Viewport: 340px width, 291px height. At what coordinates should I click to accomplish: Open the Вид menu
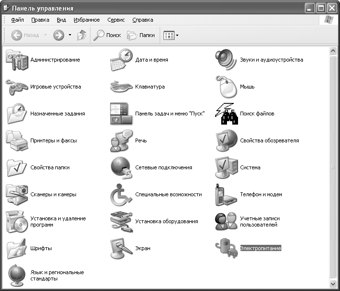click(x=62, y=20)
